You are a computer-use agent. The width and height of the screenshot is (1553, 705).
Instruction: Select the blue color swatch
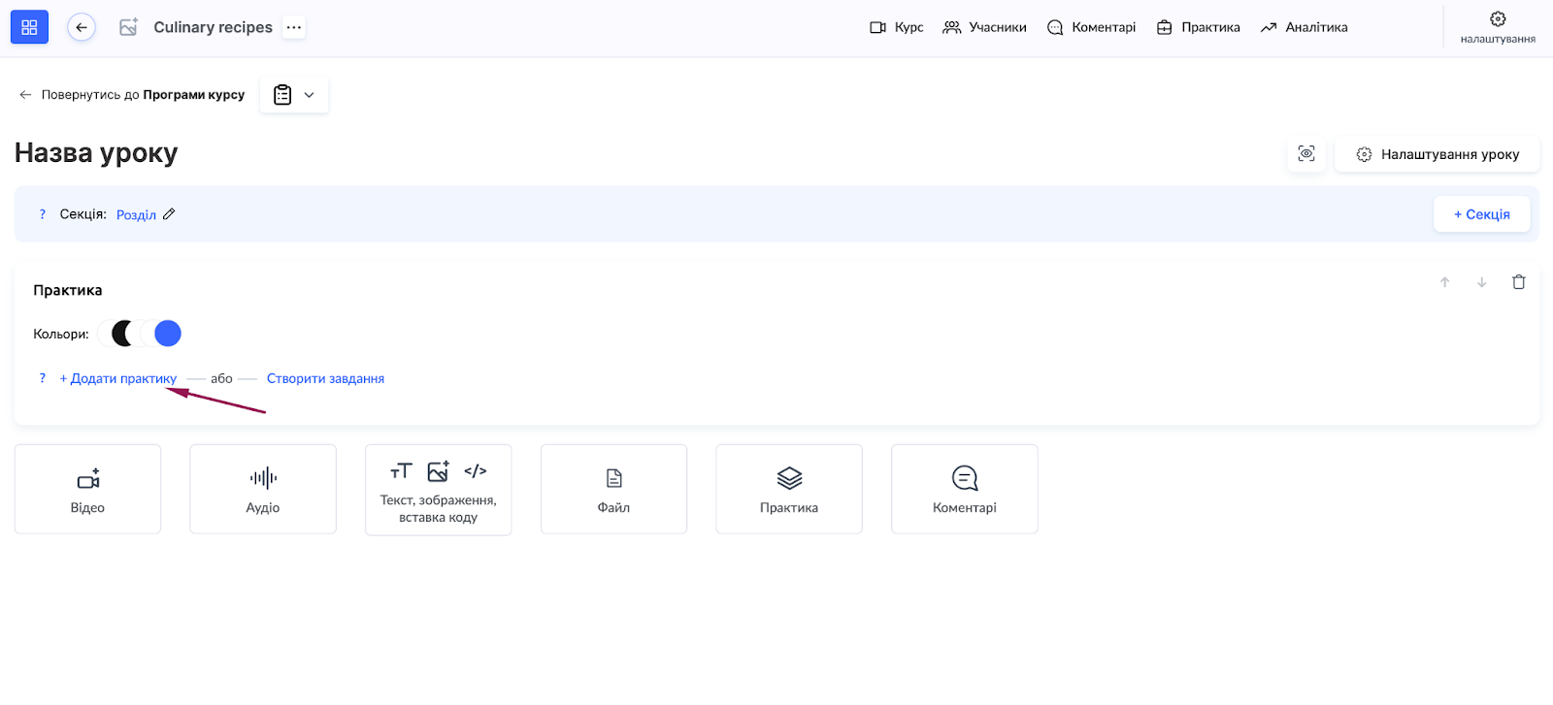[168, 334]
